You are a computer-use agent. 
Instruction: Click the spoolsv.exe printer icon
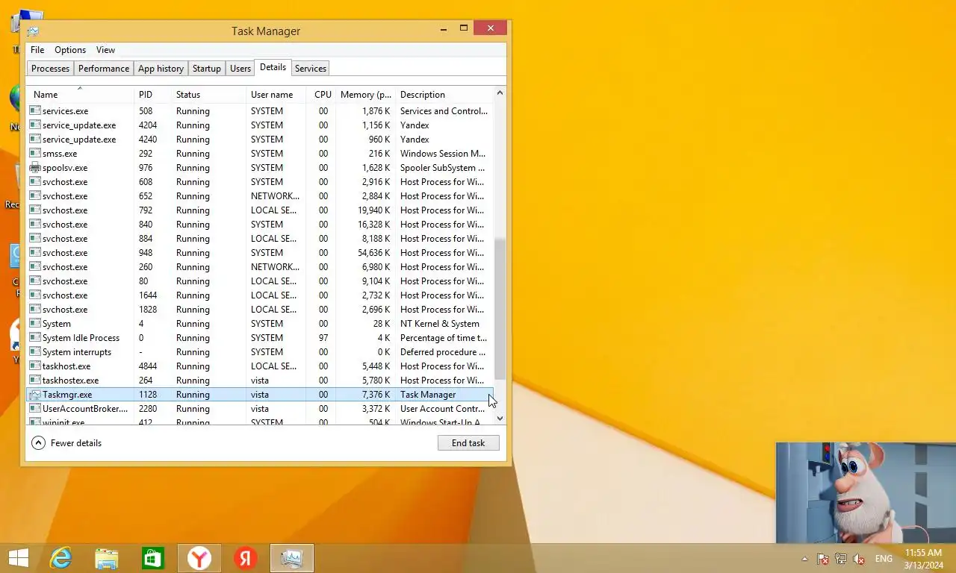(x=34, y=168)
